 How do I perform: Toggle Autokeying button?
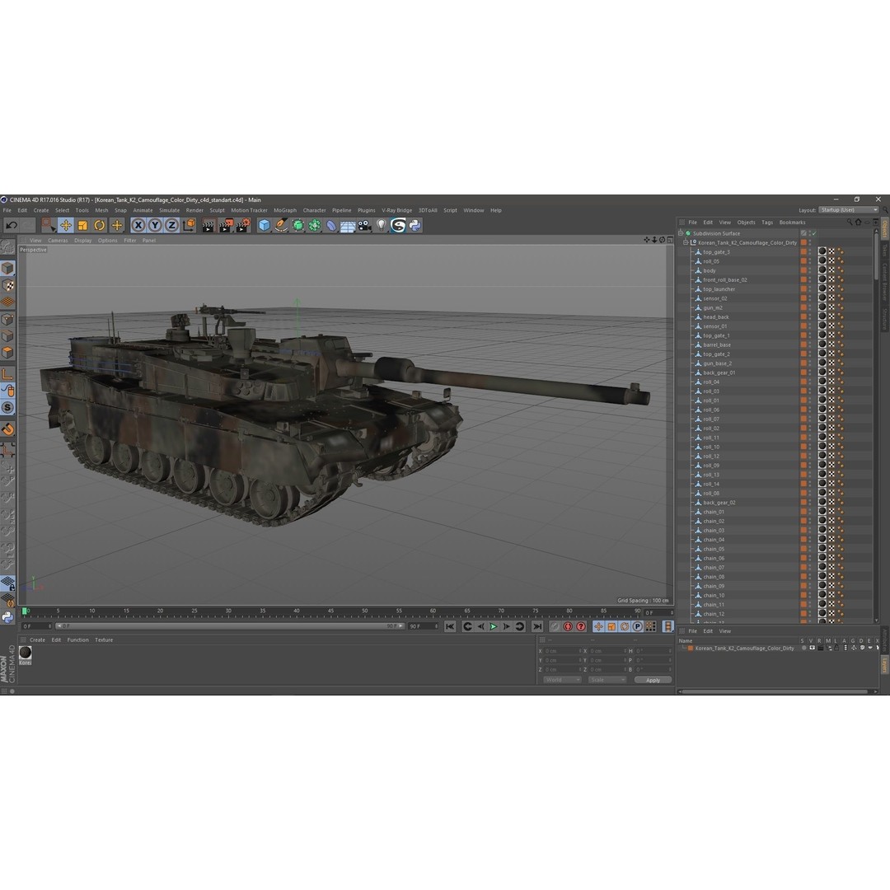pyautogui.click(x=568, y=626)
